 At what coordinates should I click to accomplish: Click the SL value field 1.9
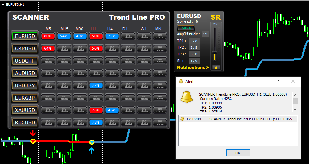[x=194, y=61]
